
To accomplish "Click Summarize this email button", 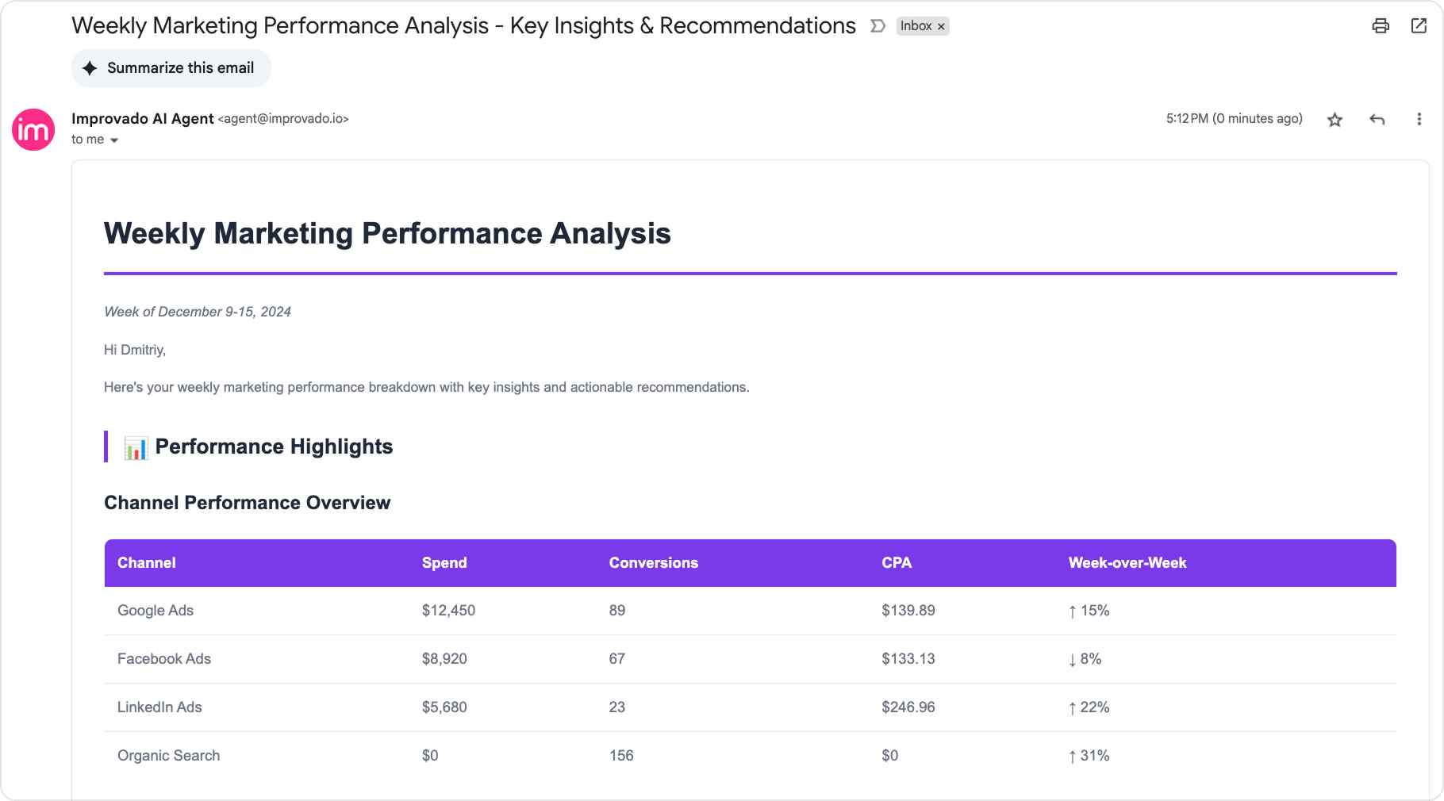I will point(171,68).
